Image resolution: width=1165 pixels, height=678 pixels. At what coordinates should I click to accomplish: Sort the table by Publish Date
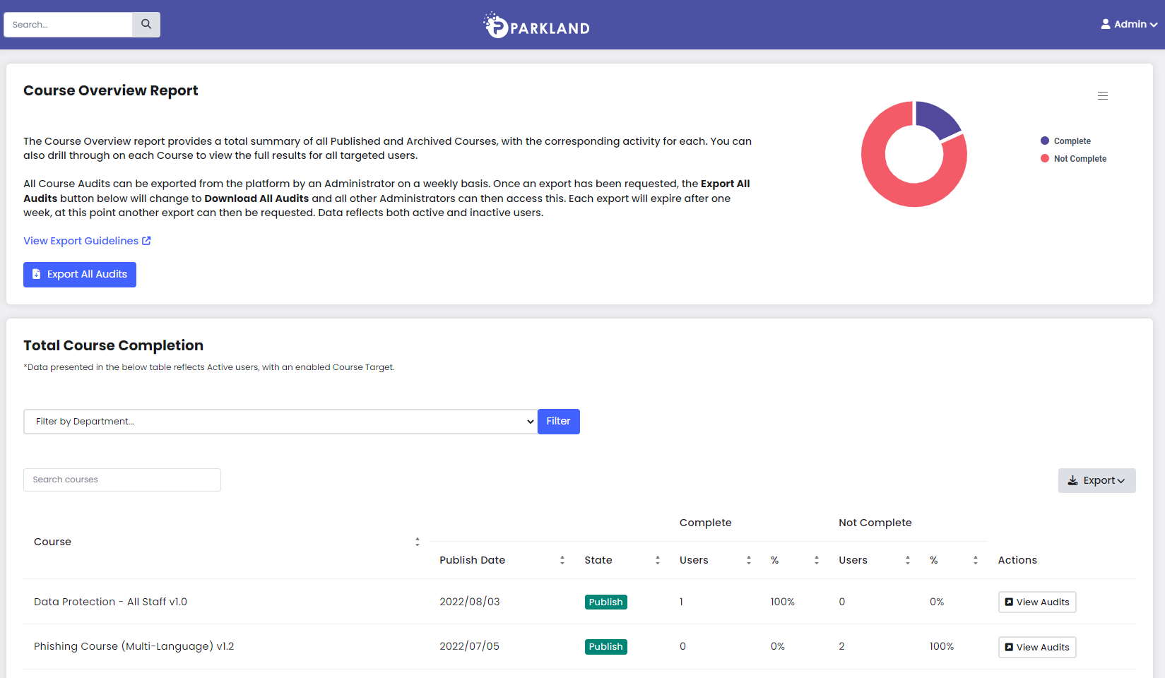pos(562,559)
